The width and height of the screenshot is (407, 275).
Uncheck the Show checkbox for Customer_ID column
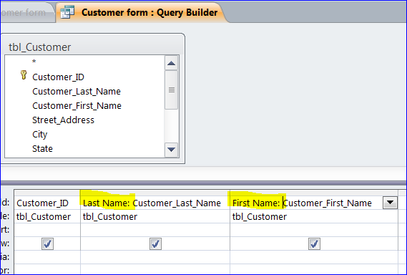pos(47,243)
